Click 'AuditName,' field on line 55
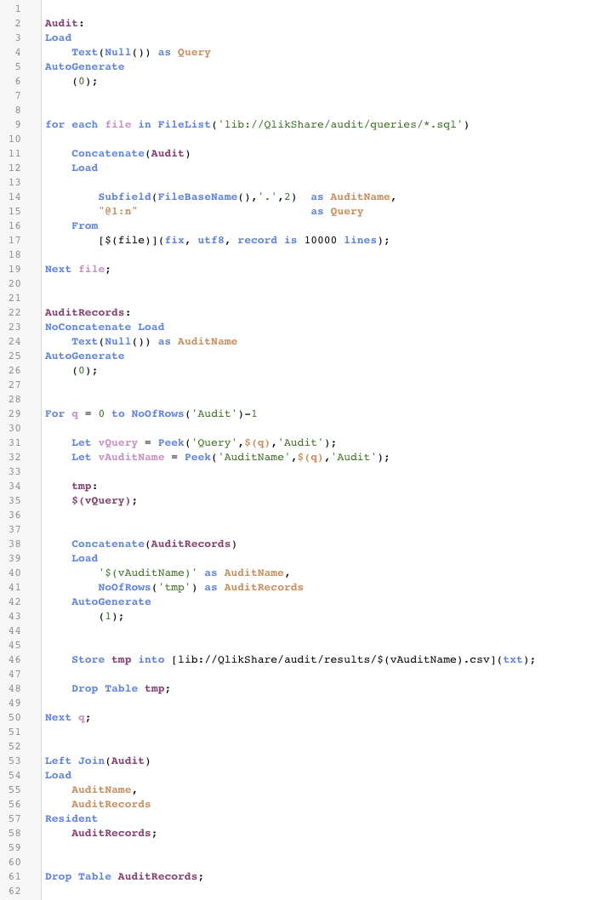 coord(105,789)
